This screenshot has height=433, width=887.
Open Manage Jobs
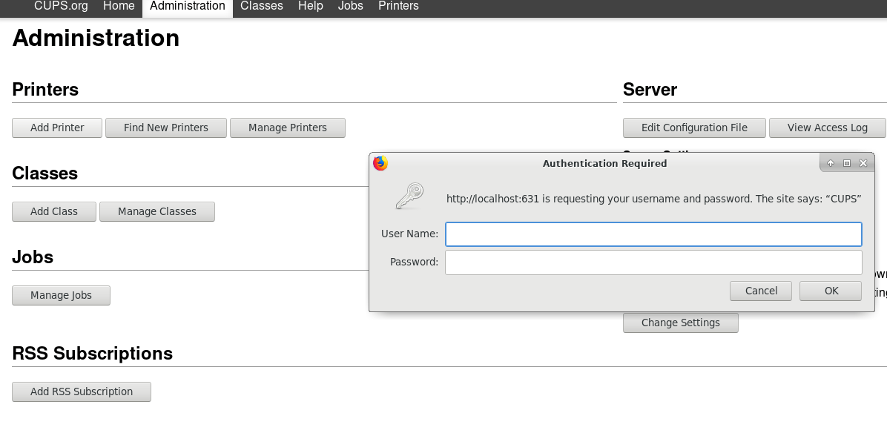click(x=61, y=295)
